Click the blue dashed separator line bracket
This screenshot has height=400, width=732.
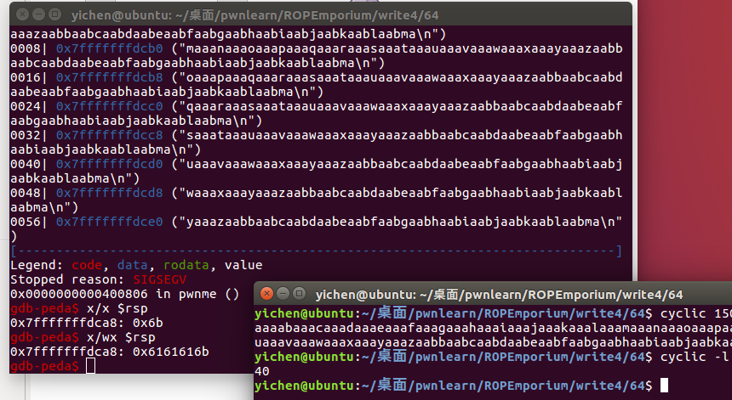tap(316, 251)
